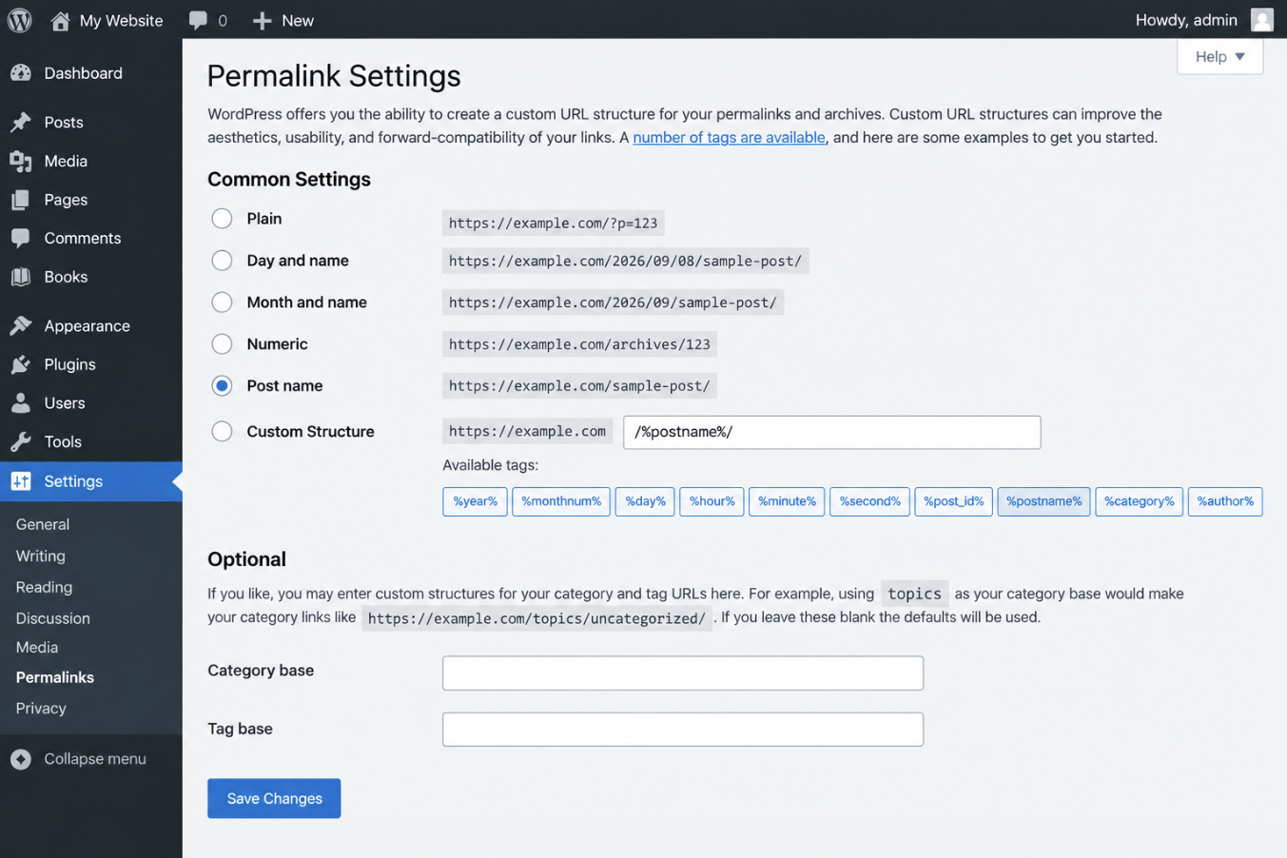Open the WordPress logo menu
The image size is (1287, 858).
[x=19, y=20]
